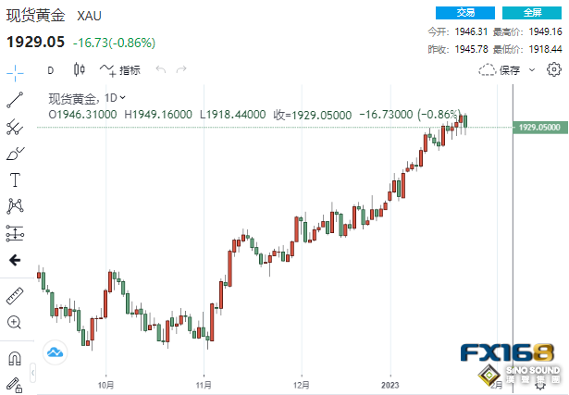Image resolution: width=569 pixels, height=395 pixels.
Task: Select the ruler measure tool
Action: pyautogui.click(x=15, y=296)
